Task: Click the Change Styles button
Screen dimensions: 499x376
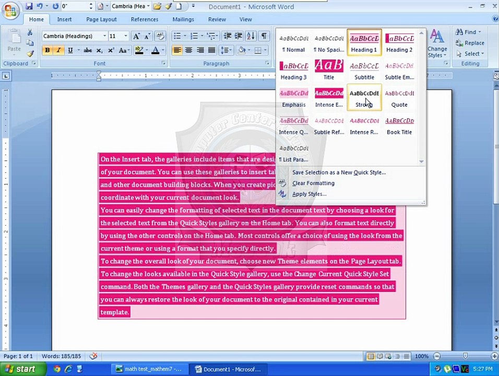Action: point(437,44)
